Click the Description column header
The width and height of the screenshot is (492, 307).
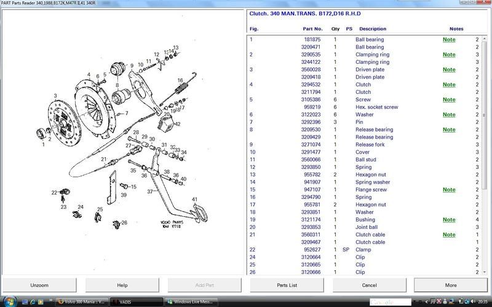[x=373, y=29]
